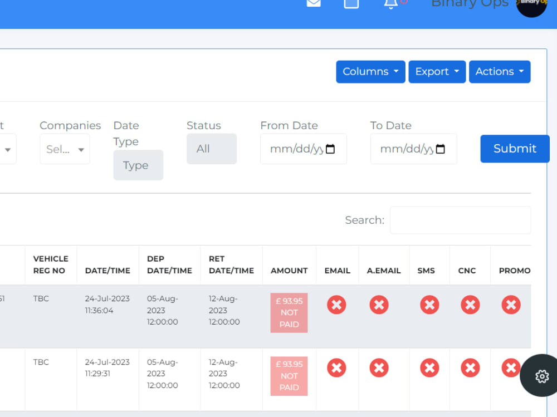557x417 pixels.
Task: Click CNC red X in 11:36:04 row
Action: point(470,305)
